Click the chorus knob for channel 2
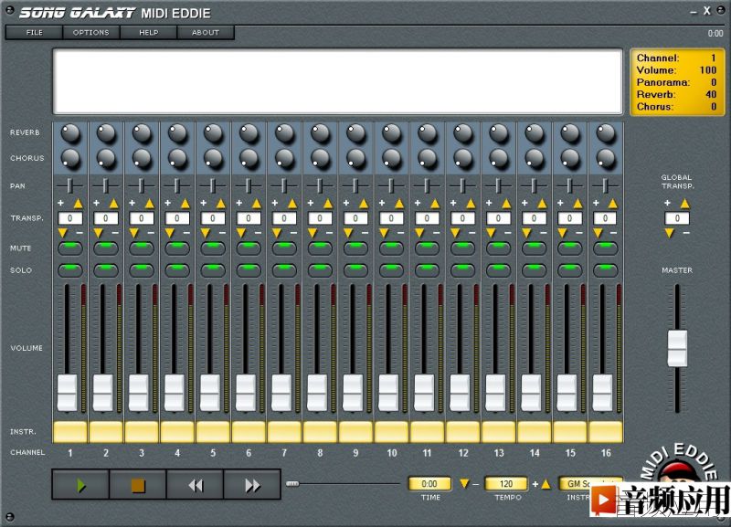 tap(106, 158)
